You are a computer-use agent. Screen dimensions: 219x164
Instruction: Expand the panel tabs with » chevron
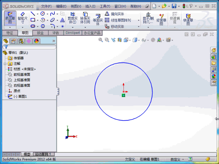point(54,41)
